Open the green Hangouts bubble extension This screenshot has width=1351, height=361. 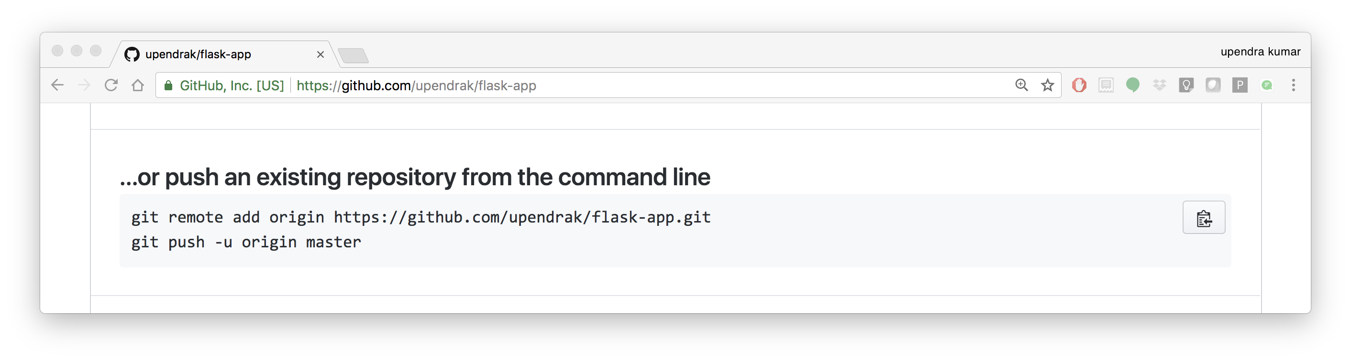tap(1133, 85)
